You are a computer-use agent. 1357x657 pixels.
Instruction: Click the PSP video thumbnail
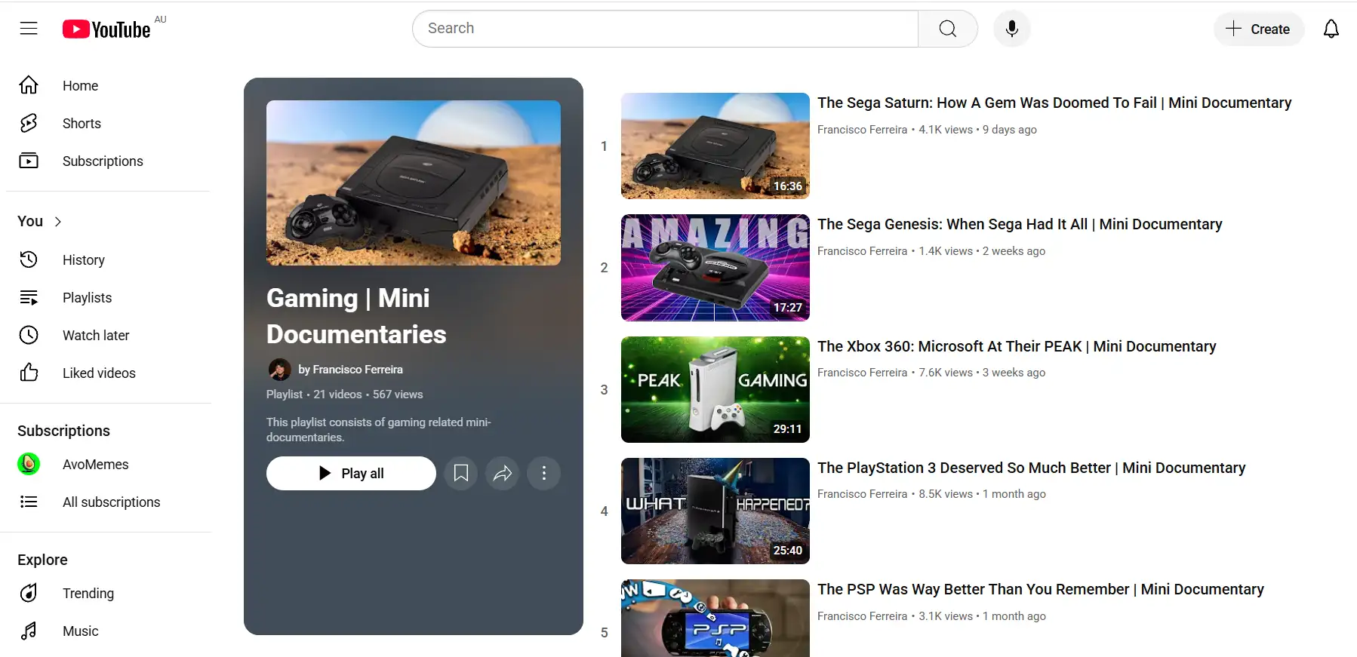(x=715, y=618)
